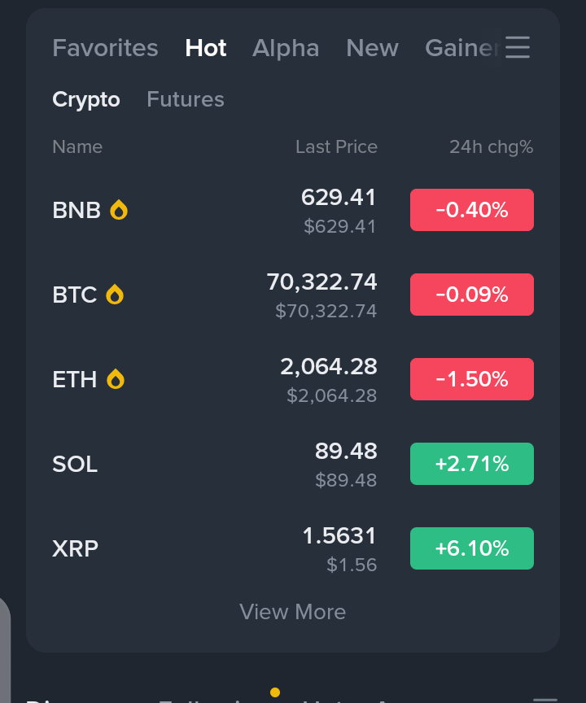Click the View More link

coord(293,612)
